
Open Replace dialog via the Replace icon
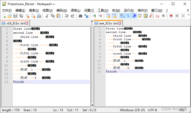point(86,16)
